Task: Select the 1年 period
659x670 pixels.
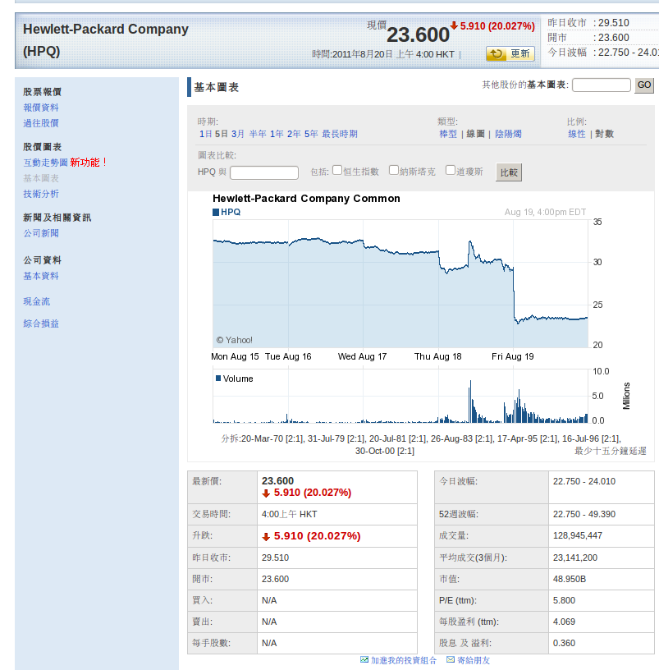Action: [x=277, y=134]
